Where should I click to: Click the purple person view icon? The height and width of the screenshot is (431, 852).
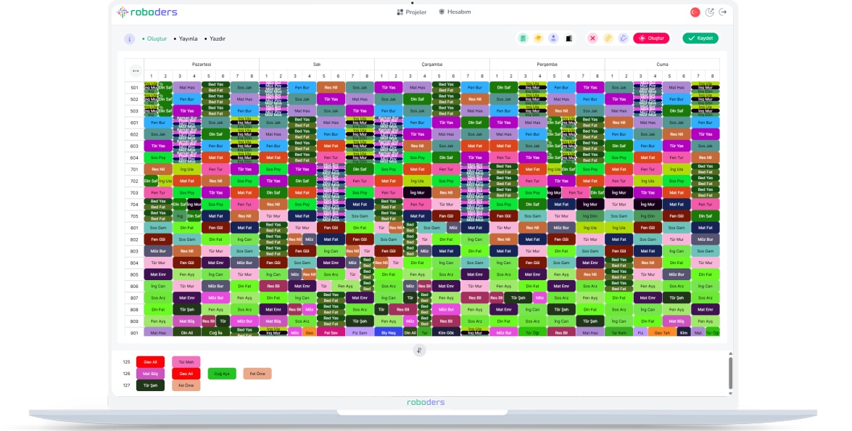(x=553, y=38)
